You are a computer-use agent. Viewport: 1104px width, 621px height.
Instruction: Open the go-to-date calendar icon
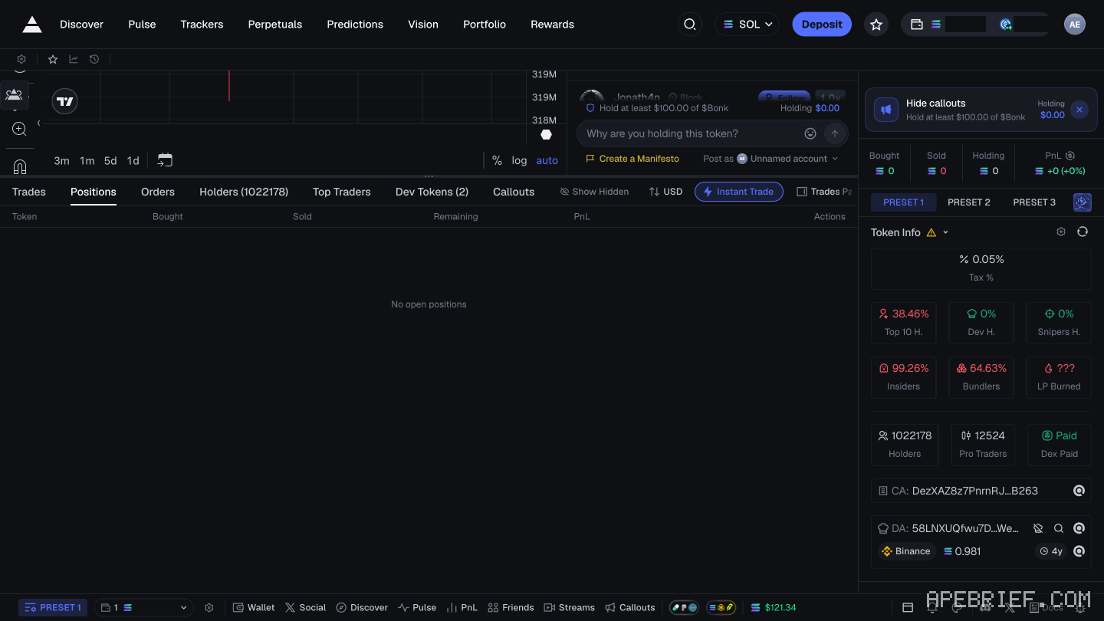[165, 160]
